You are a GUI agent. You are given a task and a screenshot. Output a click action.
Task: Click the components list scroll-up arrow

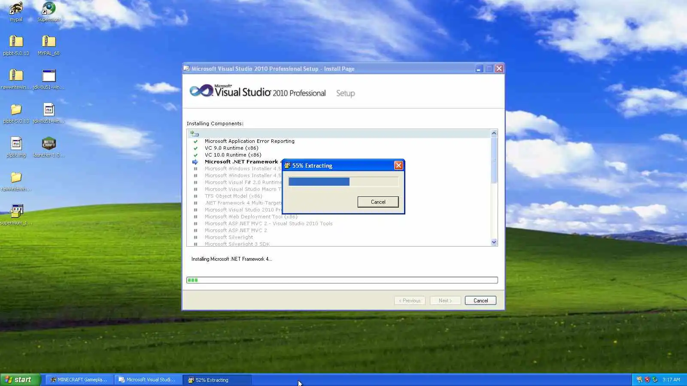tap(494, 133)
